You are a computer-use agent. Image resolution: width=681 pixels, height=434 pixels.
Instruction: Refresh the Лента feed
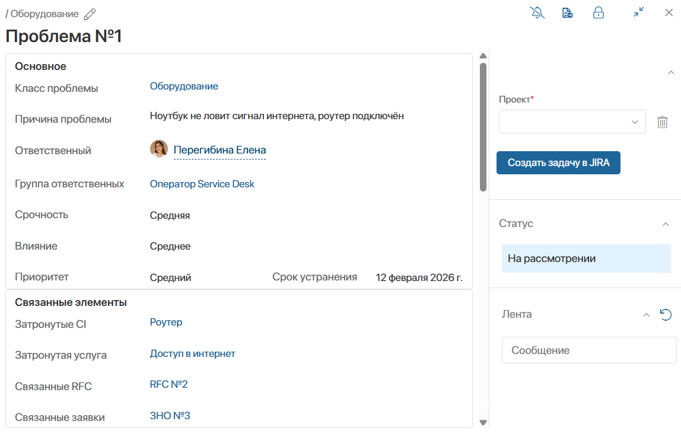click(x=666, y=314)
